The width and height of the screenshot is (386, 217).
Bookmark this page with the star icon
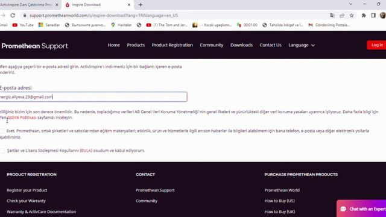[x=352, y=16]
